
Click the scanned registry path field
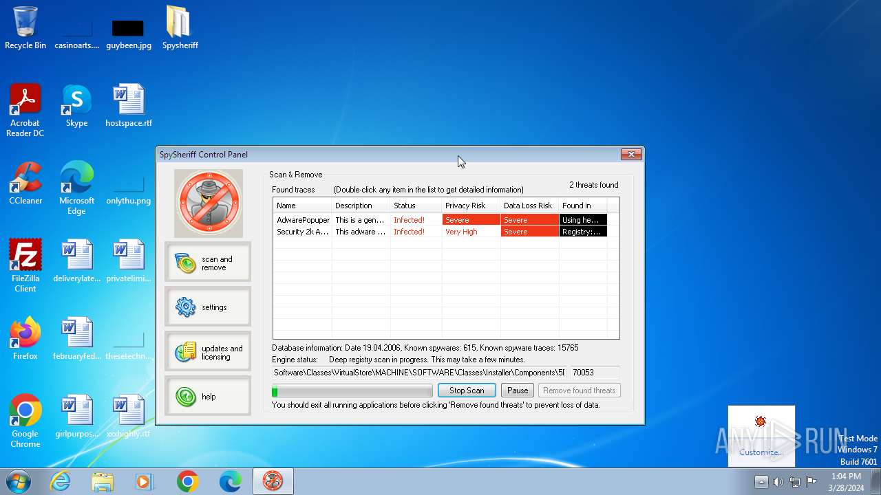point(419,373)
